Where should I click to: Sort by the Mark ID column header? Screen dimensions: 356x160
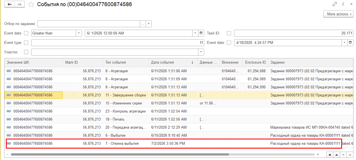[x=83, y=62]
